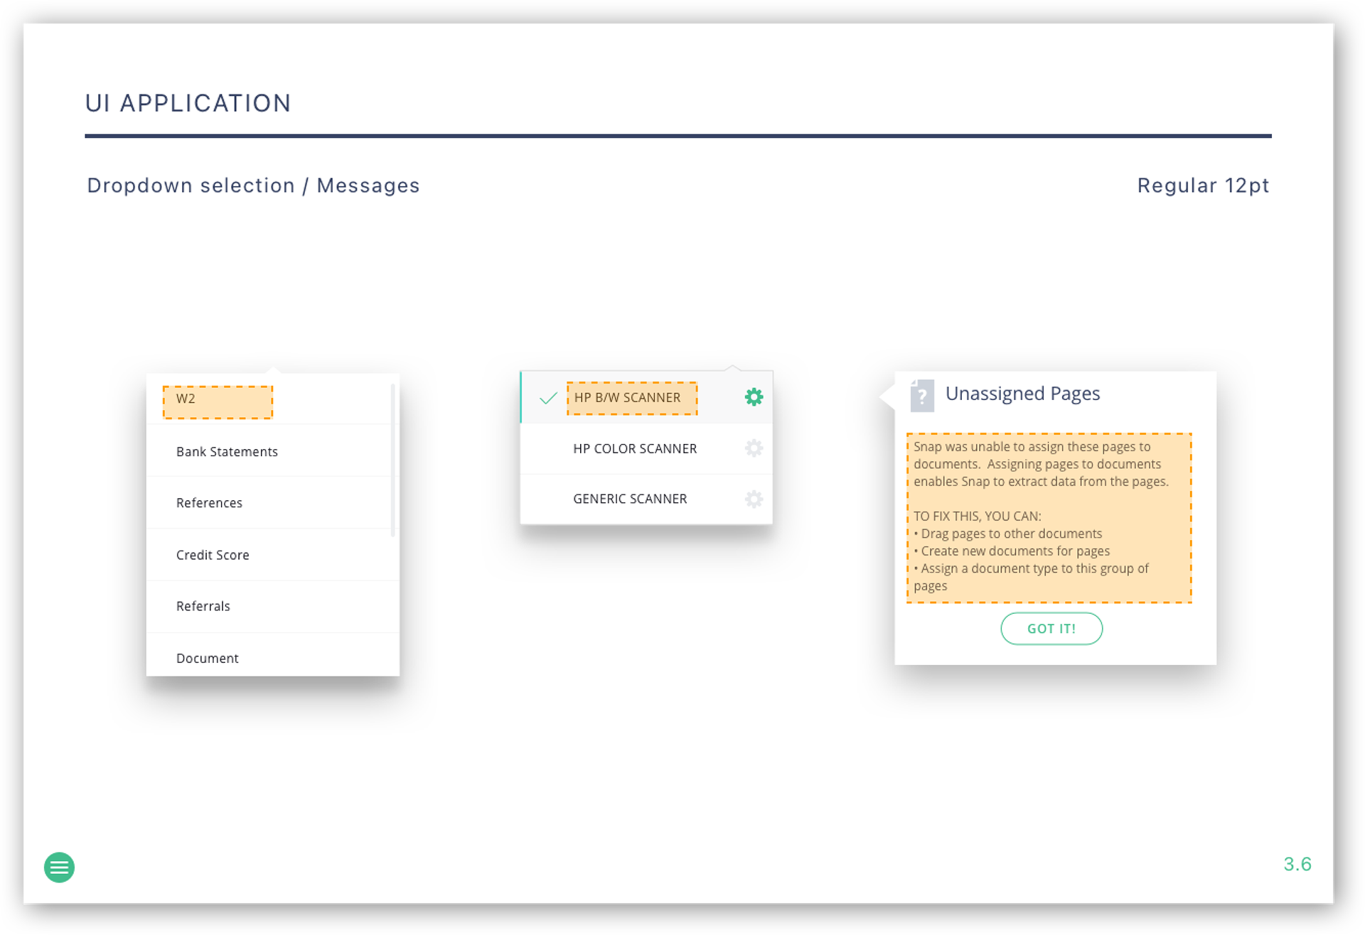Click the unassigned pages question-mark document icon
1365x935 pixels.
(x=922, y=395)
